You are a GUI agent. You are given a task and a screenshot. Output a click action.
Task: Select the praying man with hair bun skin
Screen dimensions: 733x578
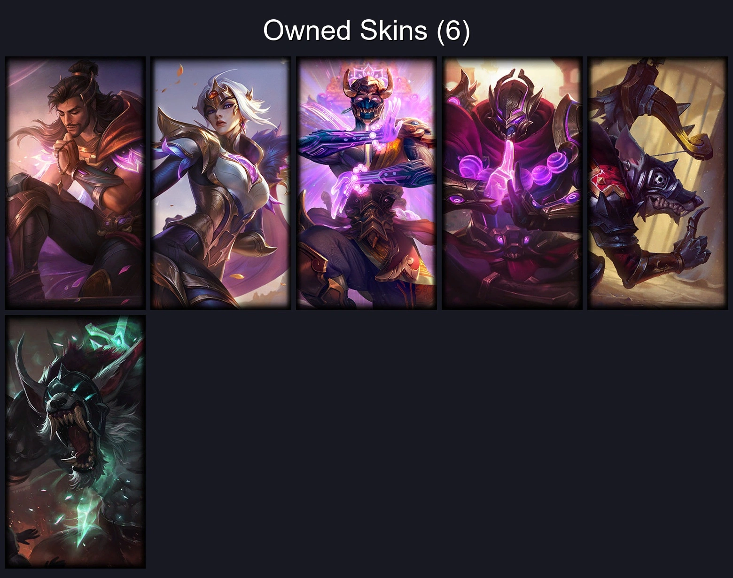[x=75, y=183]
